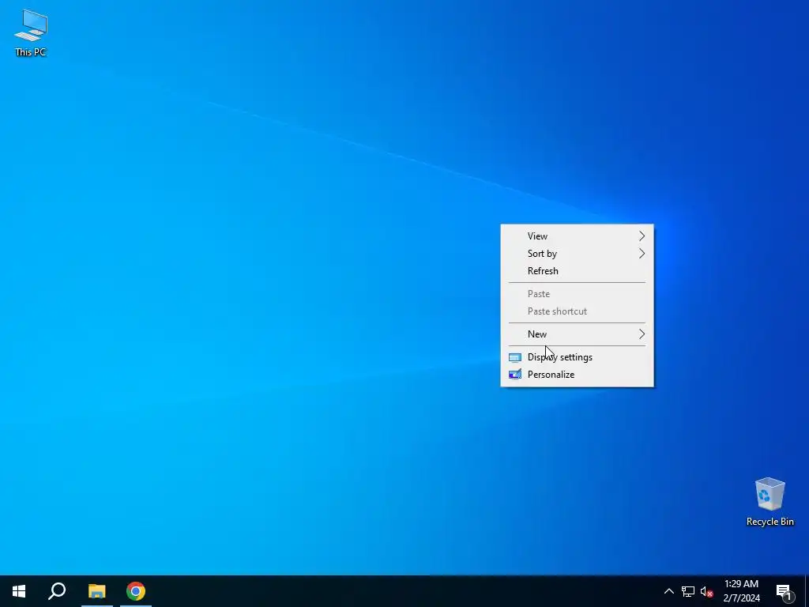This screenshot has height=607, width=809.
Task: Click the taskbar Search magnifier icon
Action: pyautogui.click(x=57, y=591)
